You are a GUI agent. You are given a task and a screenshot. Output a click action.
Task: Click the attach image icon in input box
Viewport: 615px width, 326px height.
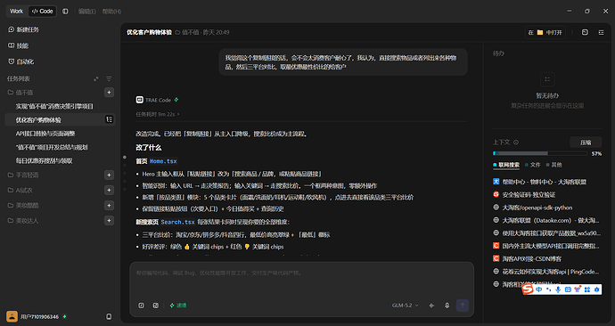pyautogui.click(x=156, y=306)
